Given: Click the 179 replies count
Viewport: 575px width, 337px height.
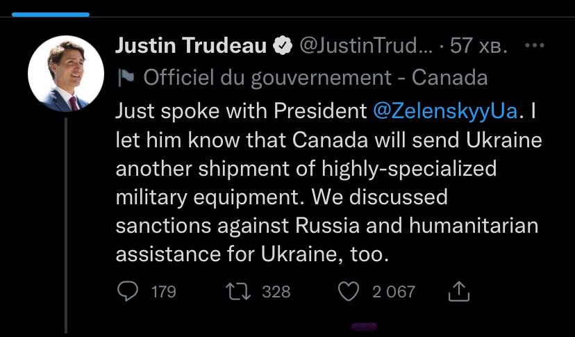Looking at the screenshot, I should [164, 292].
